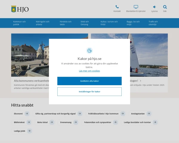Viewport: 179px width, 143px height.
Task: Click the arrow icon beside Anslagstavlan
Action: [149, 114]
